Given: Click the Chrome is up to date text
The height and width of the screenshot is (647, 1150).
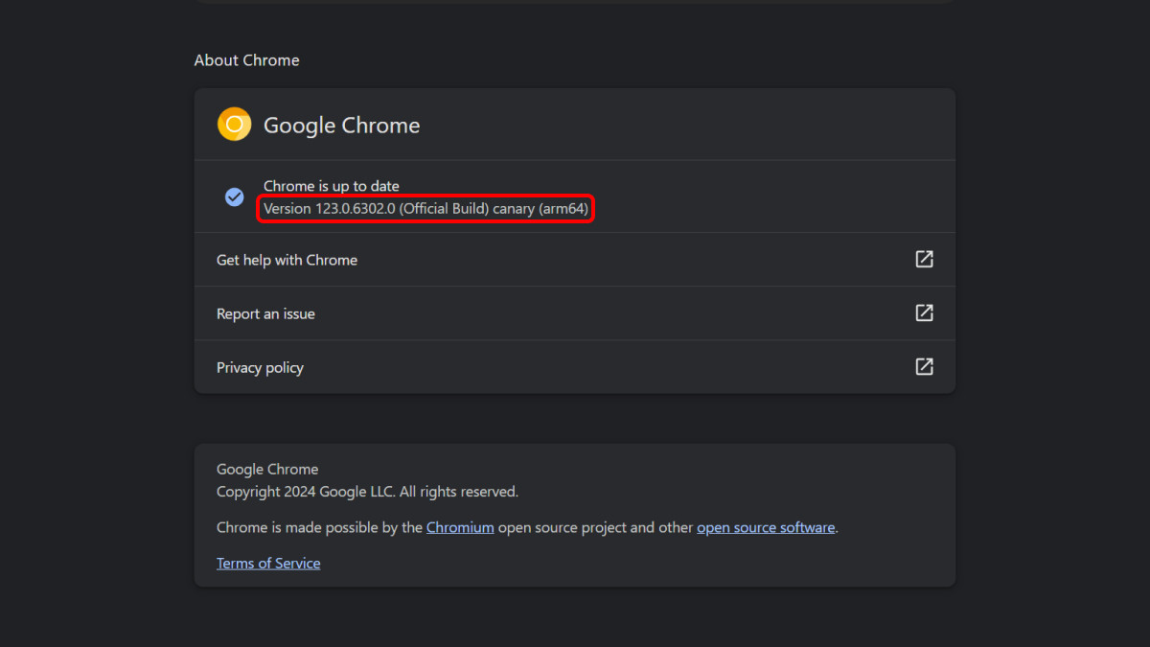Looking at the screenshot, I should (332, 186).
